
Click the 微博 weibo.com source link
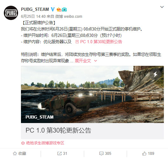coord(69,17)
